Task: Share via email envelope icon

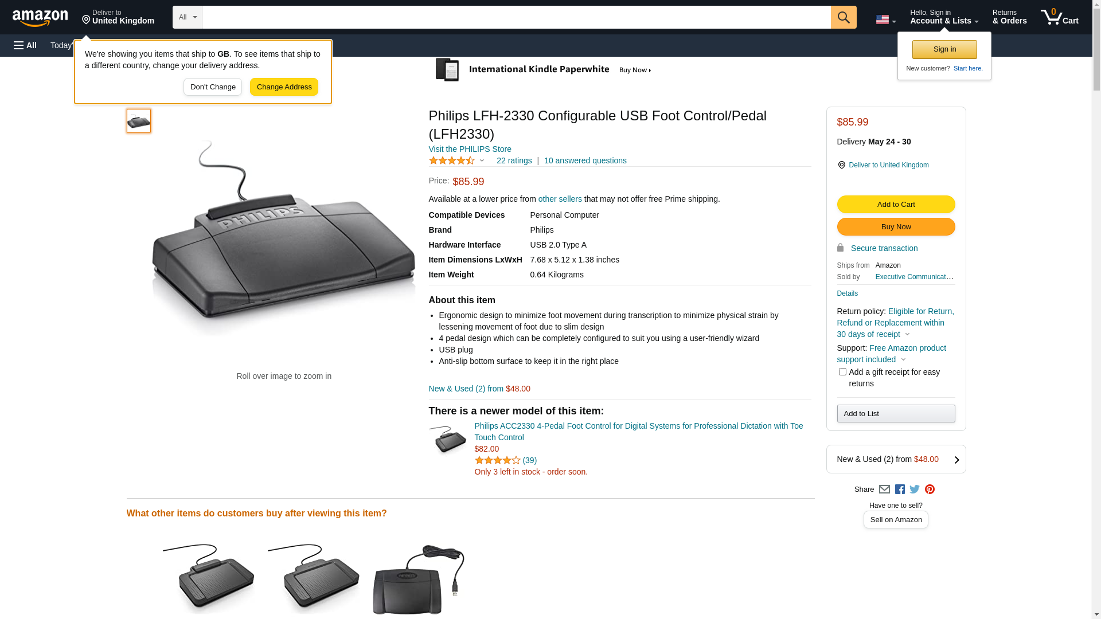Action: click(884, 489)
